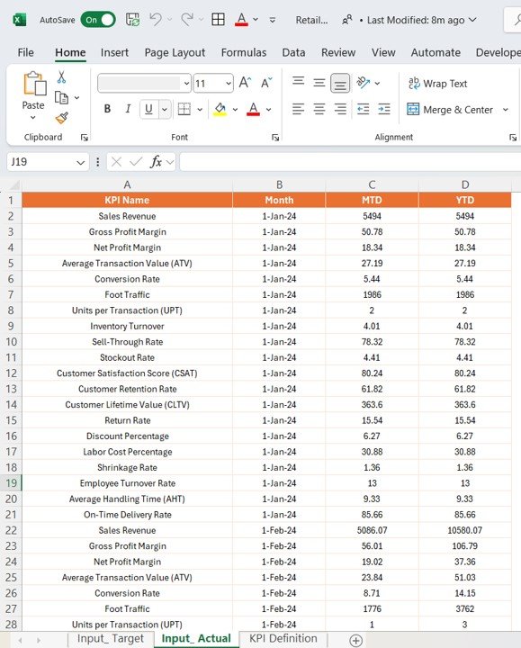This screenshot has height=648, width=521.
Task: Switch to the Page Layout tab
Action: pyautogui.click(x=175, y=52)
